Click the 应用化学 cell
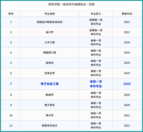Screen dimensions: 143x132 (49, 73)
